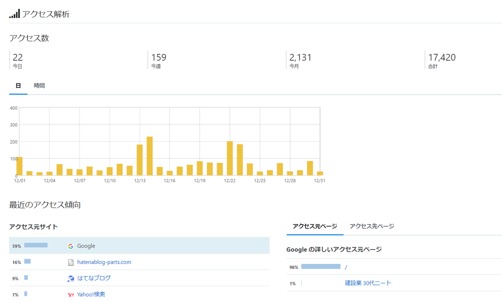The image size is (502, 302).
Task: Click the 16% bar for hatenablog-parts.com
Action: 28,261
